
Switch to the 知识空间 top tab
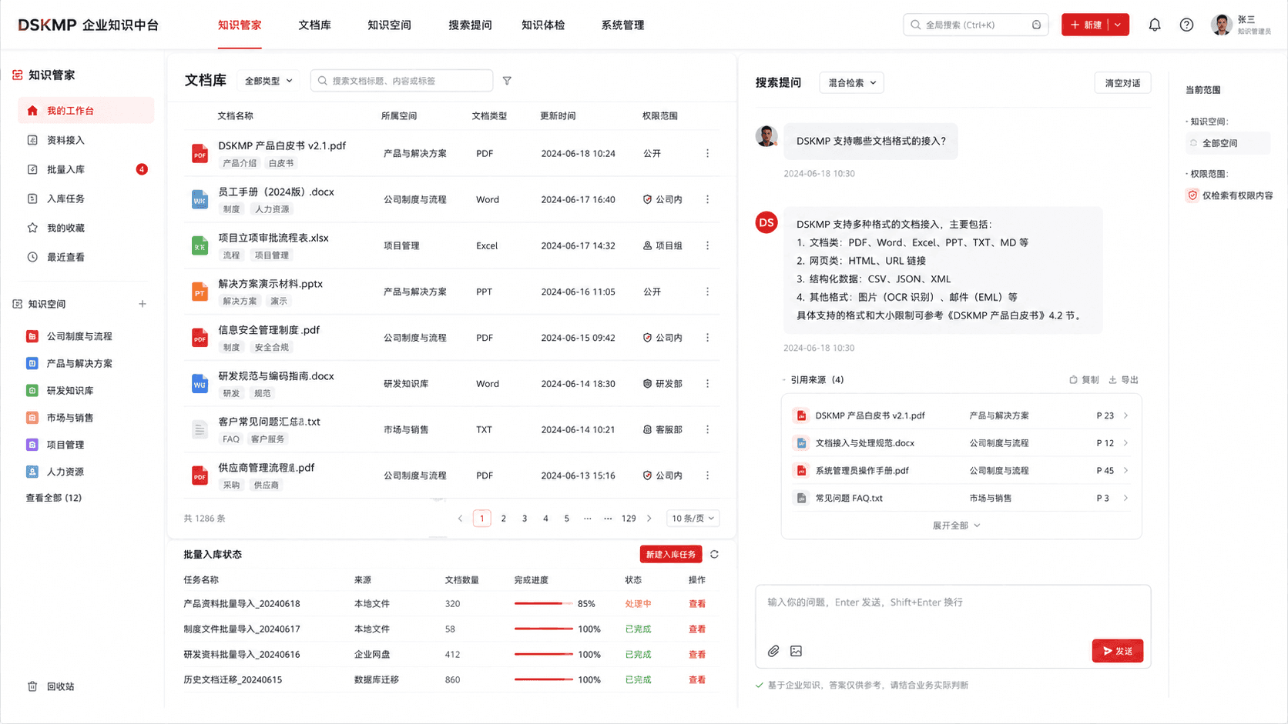389,25
